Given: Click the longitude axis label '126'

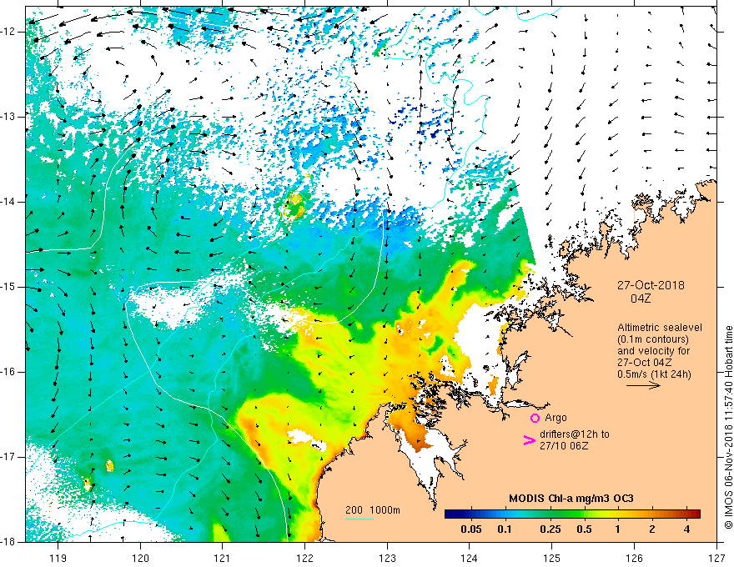Looking at the screenshot, I should 634,558.
